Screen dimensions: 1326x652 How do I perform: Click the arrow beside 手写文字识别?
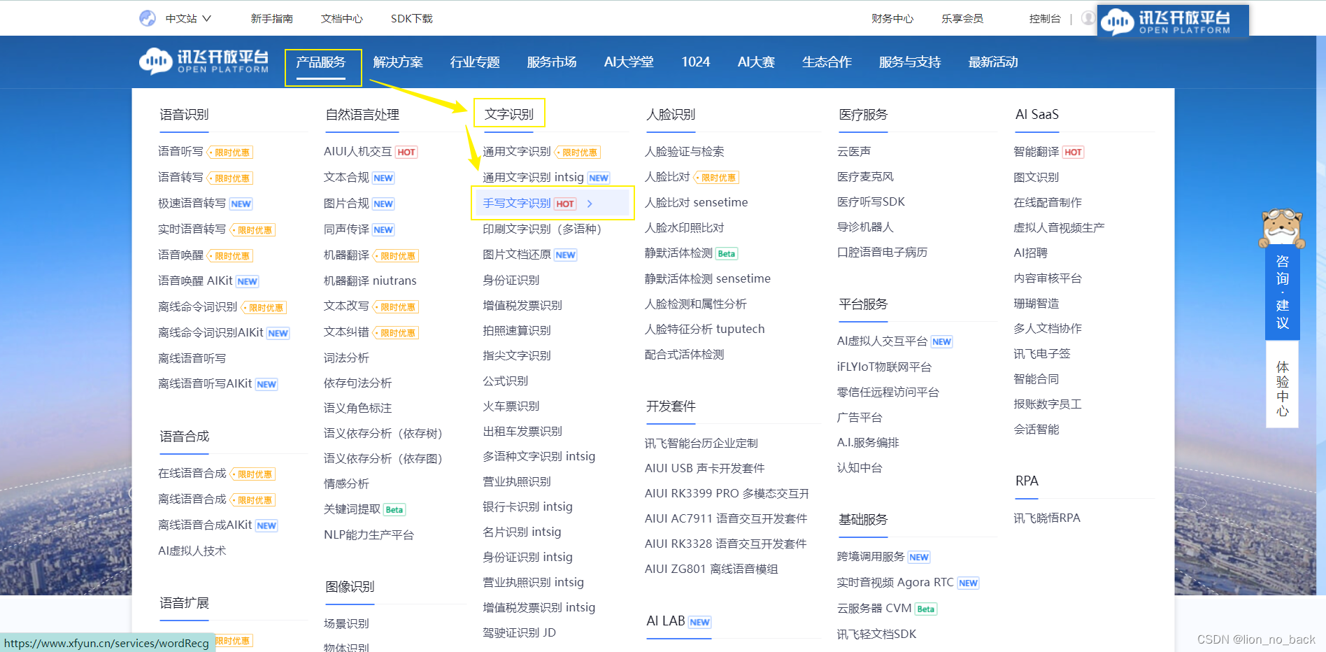(590, 204)
